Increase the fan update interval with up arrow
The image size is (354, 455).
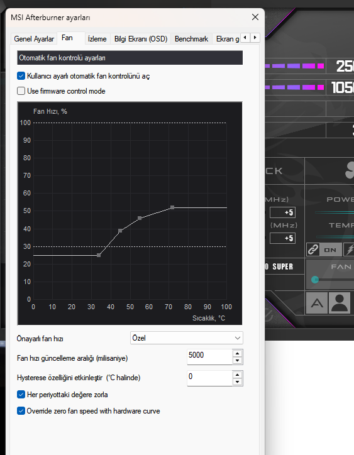237,353
